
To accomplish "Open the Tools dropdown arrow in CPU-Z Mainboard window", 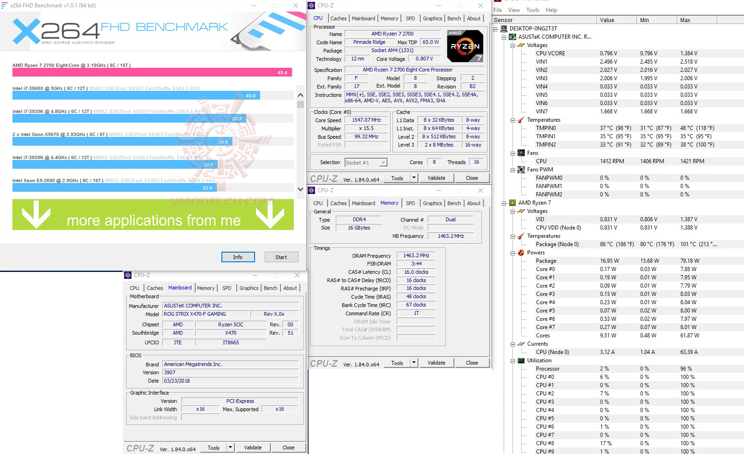I will coord(230,448).
